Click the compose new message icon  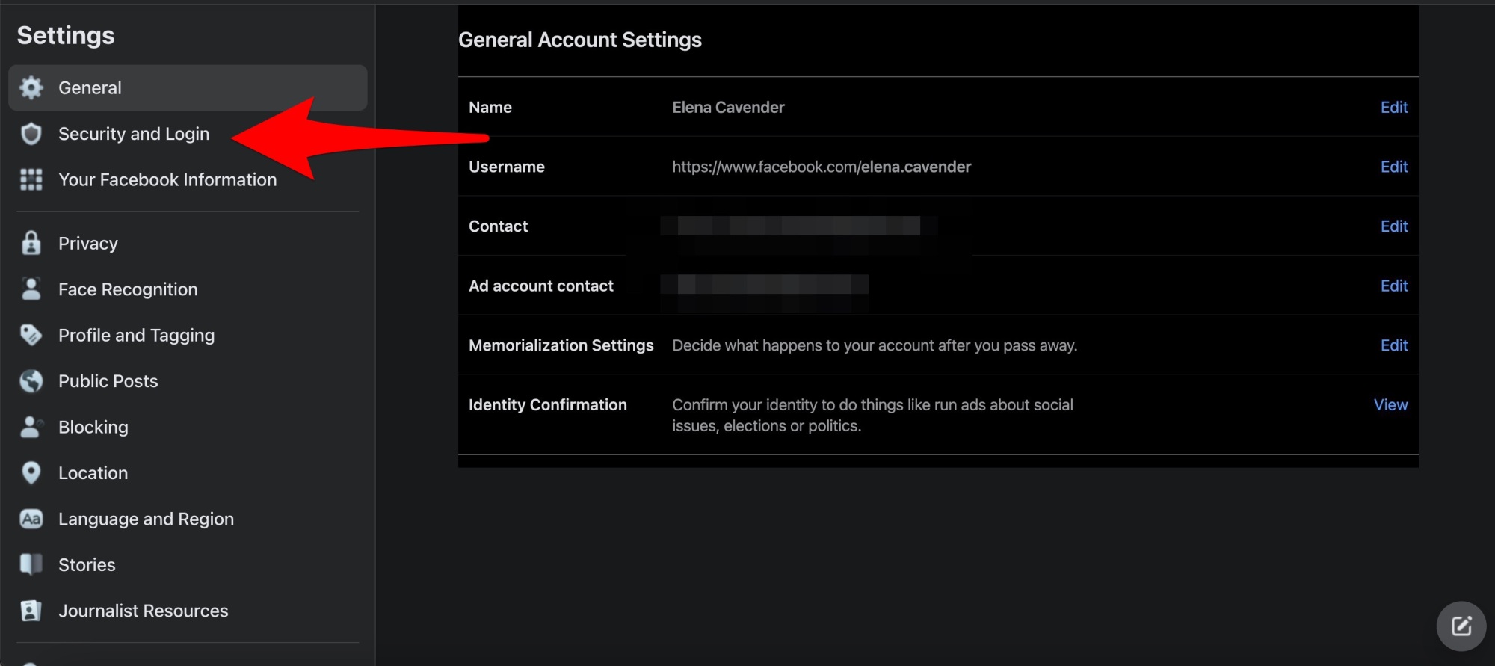[x=1461, y=626]
